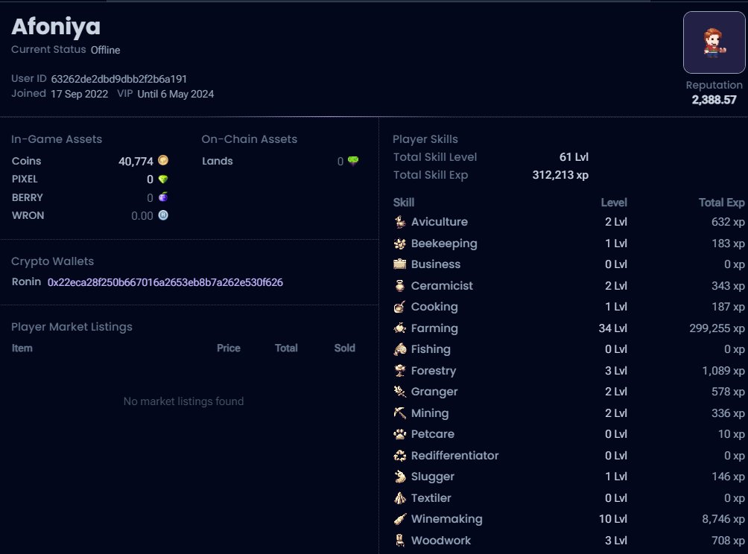748x554 pixels.
Task: Click the green Lands icon
Action: (353, 161)
